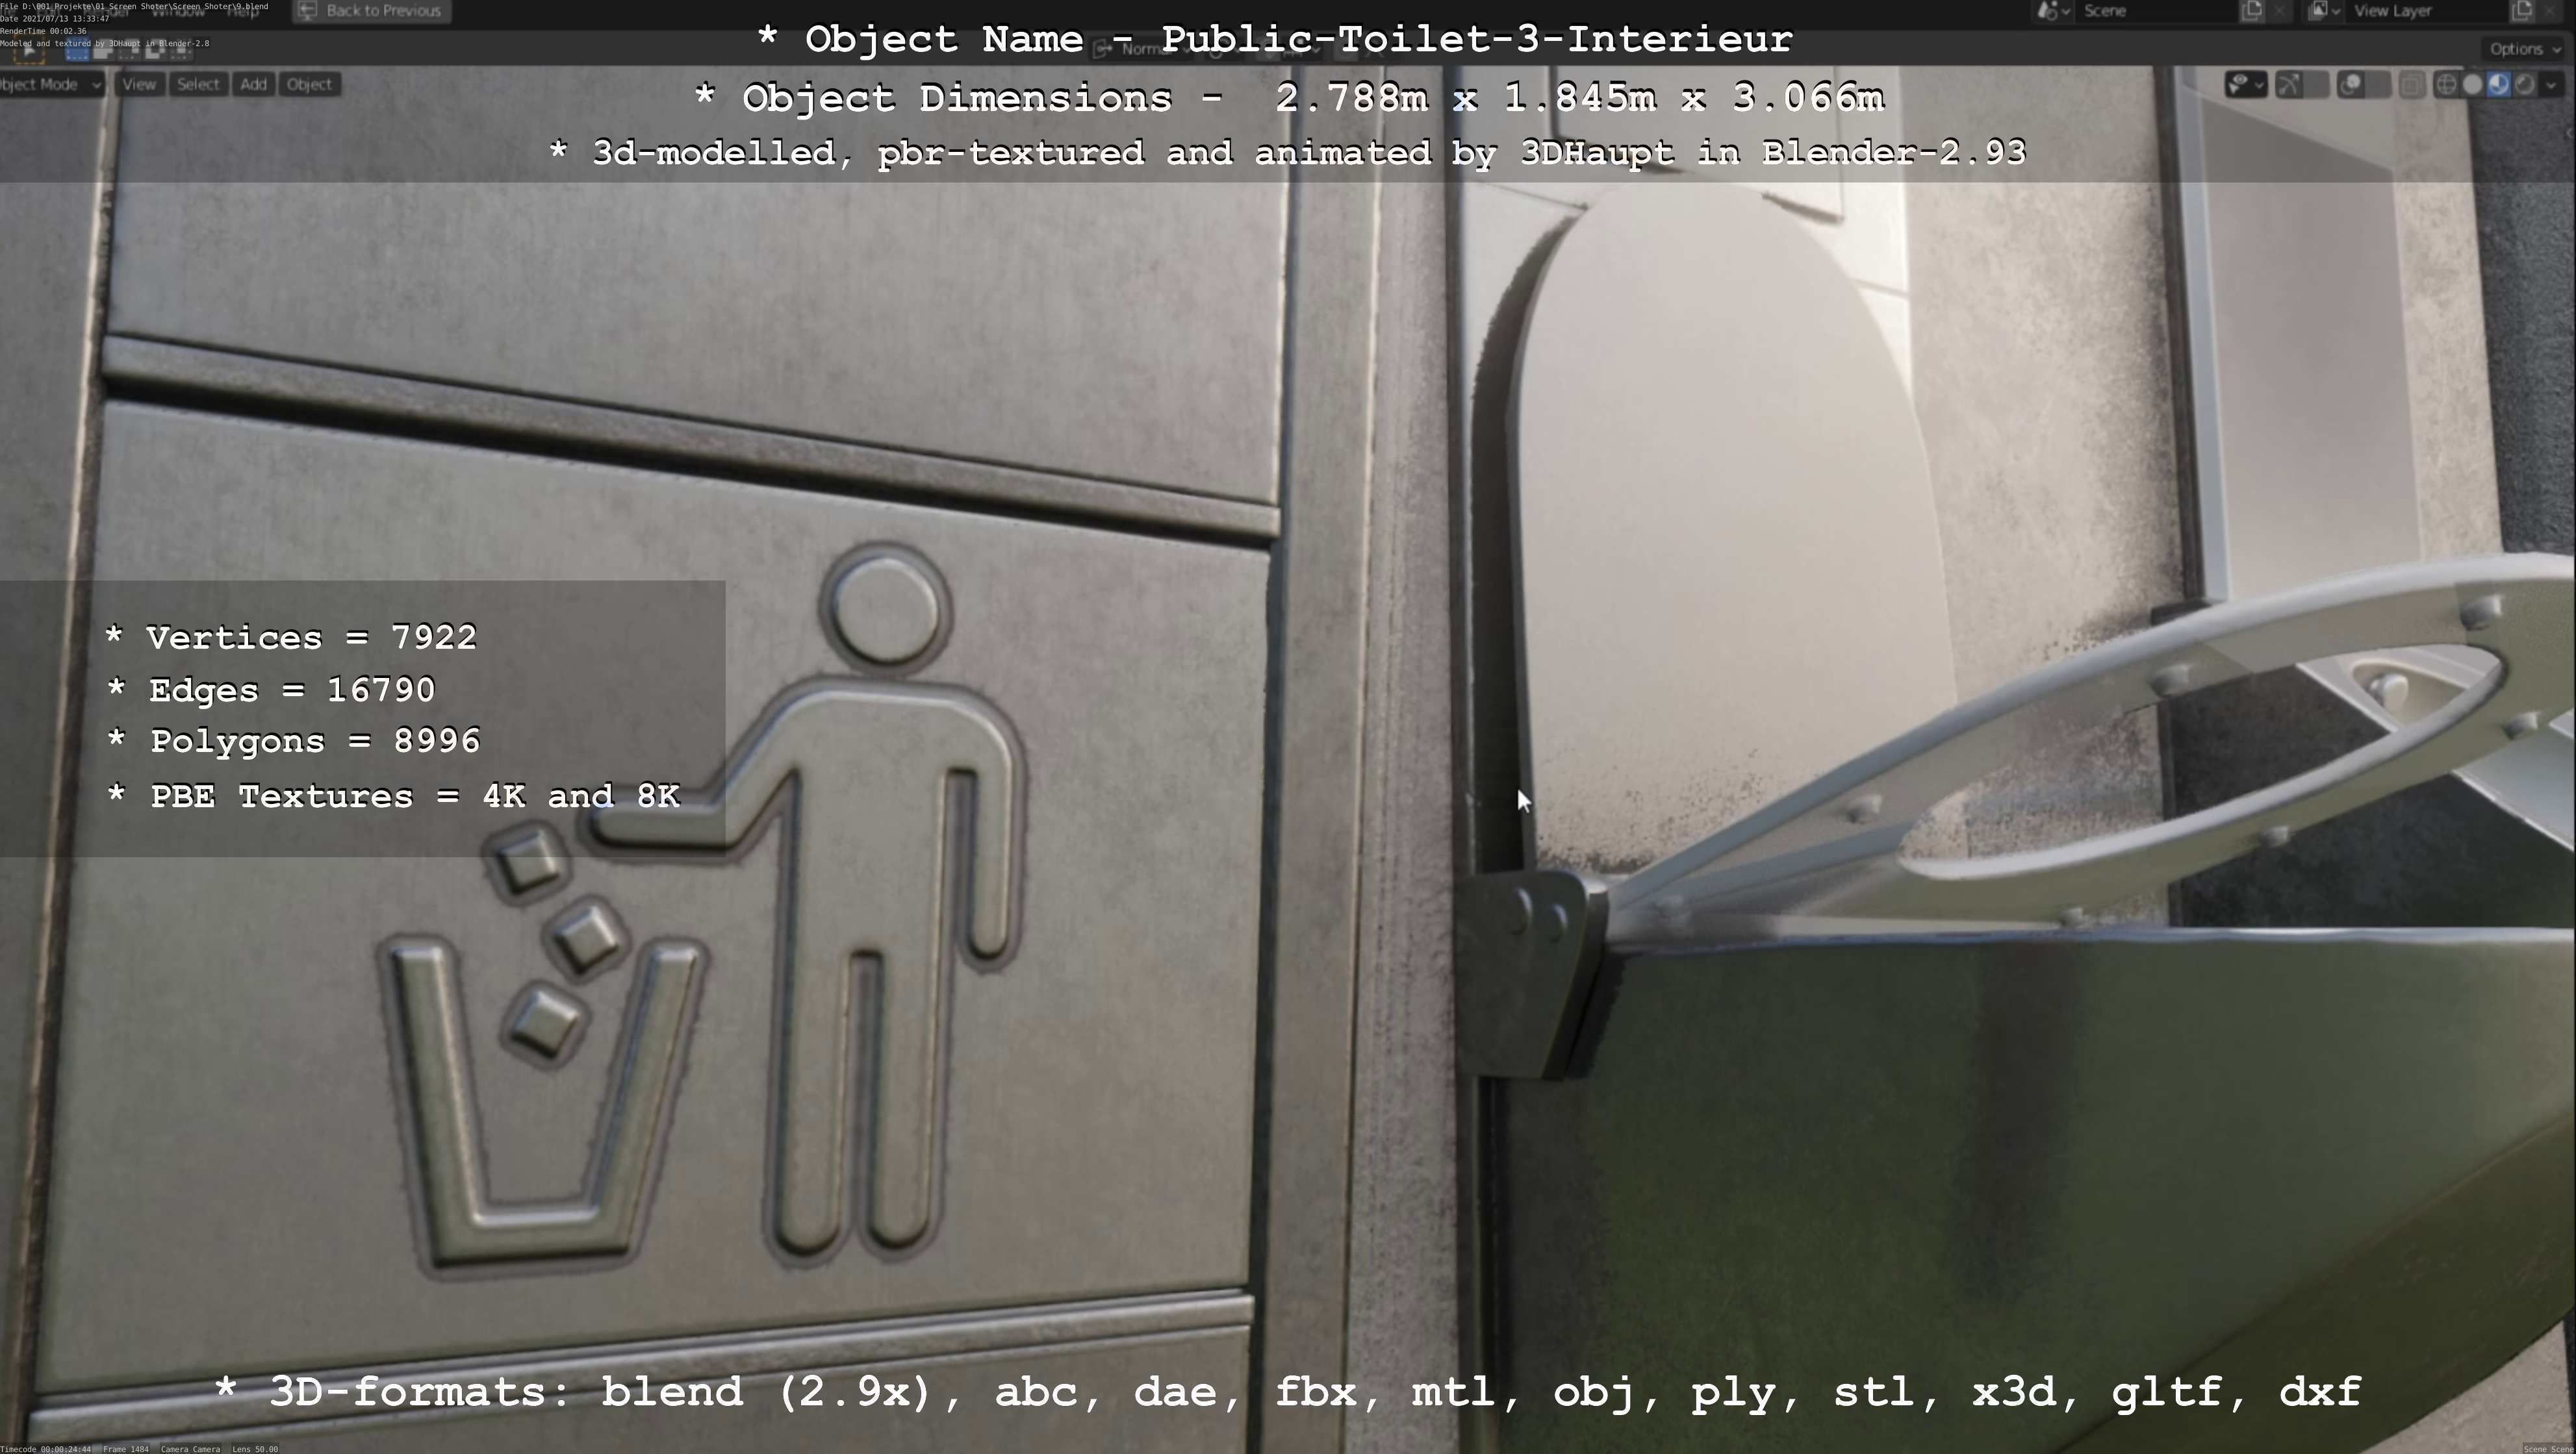Open the Object menu in viewport header
The image size is (2576, 1454).
pyautogui.click(x=309, y=84)
